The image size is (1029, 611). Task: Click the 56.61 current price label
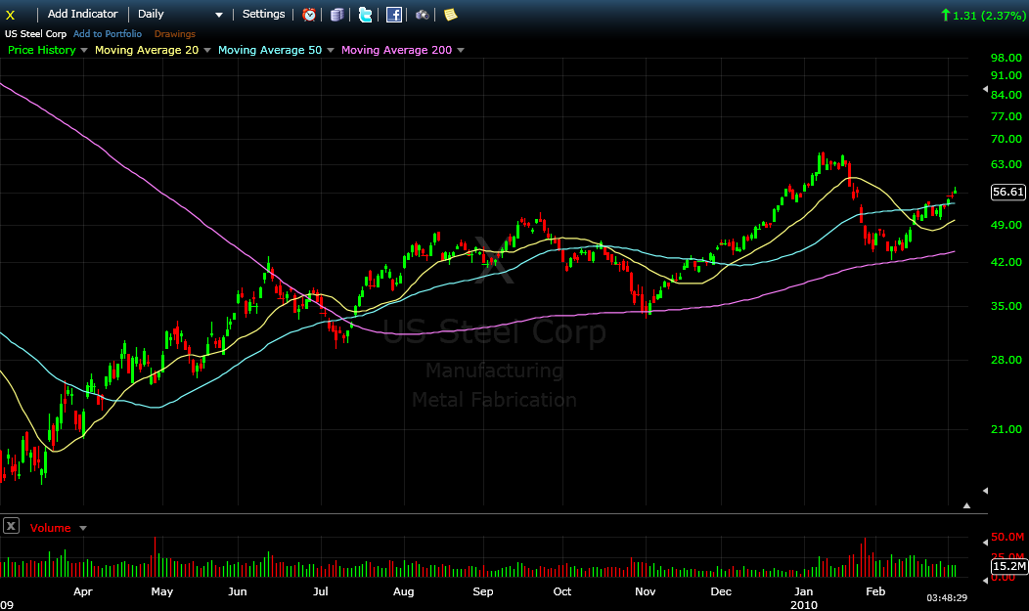click(x=1008, y=192)
